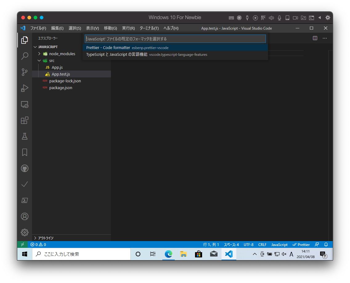350x283 pixels.
Task: Open App.js in the explorer tree
Action: 57,68
